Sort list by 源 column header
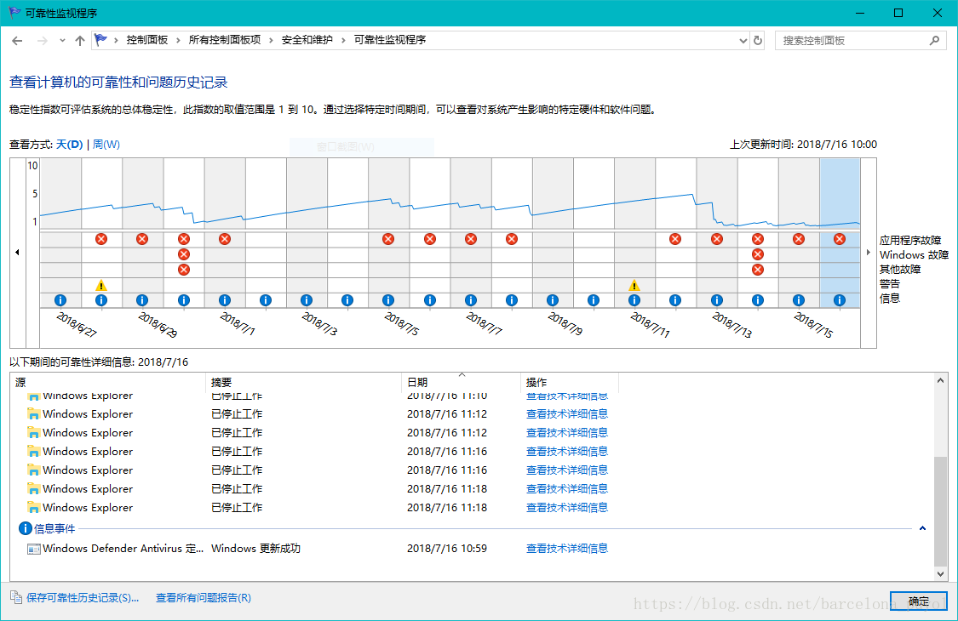 pos(108,382)
